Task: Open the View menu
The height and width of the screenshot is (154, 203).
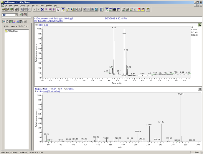Action: tap(16, 5)
